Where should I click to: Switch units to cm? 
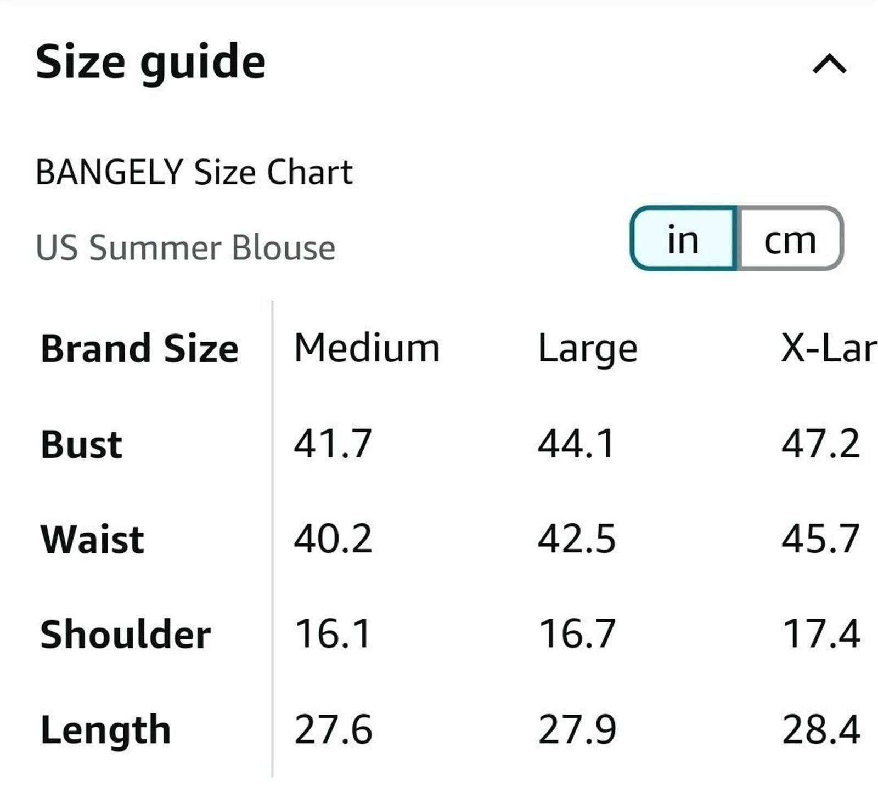point(790,238)
